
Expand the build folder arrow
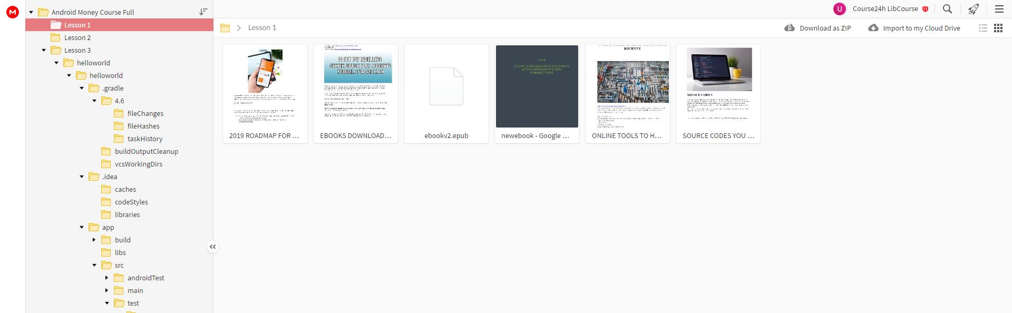tap(94, 240)
